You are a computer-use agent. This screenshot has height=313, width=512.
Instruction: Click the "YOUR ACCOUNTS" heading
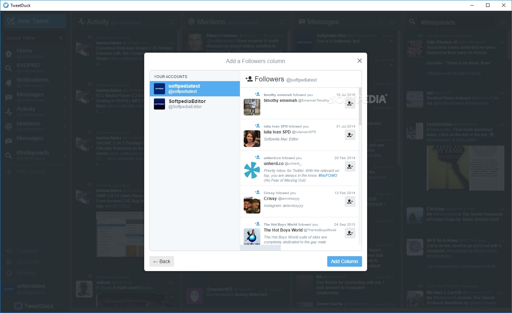171,77
